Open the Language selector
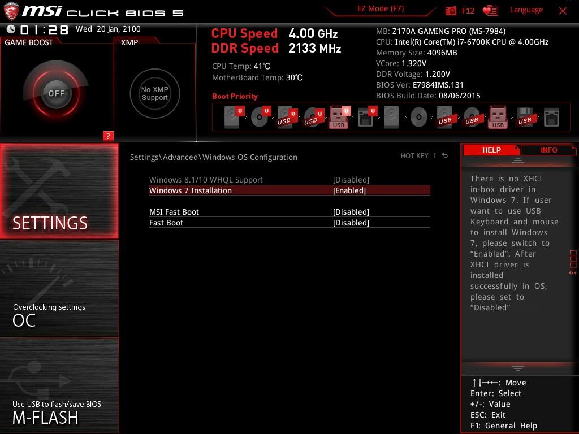Image resolution: width=579 pixels, height=434 pixels. point(526,10)
